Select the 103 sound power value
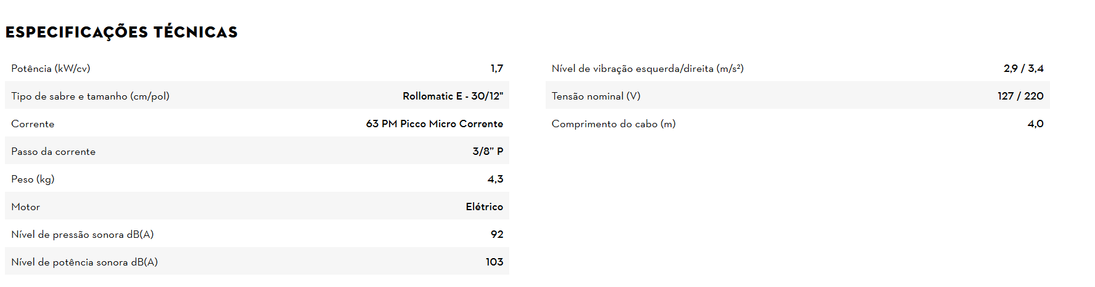The image size is (1095, 287). pyautogui.click(x=494, y=262)
